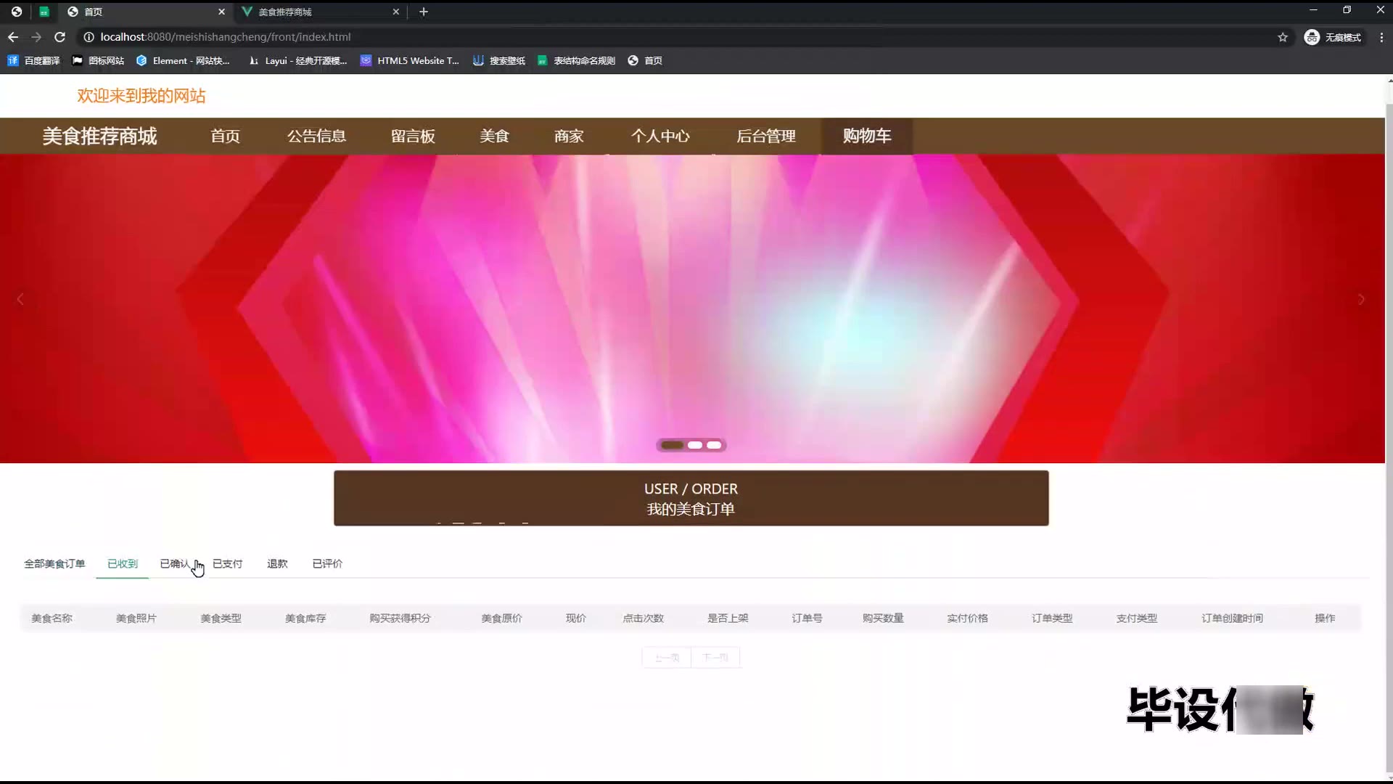Reload the current page
This screenshot has height=784, width=1393.
point(60,37)
